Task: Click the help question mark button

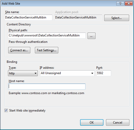Action: click(x=120, y=4)
